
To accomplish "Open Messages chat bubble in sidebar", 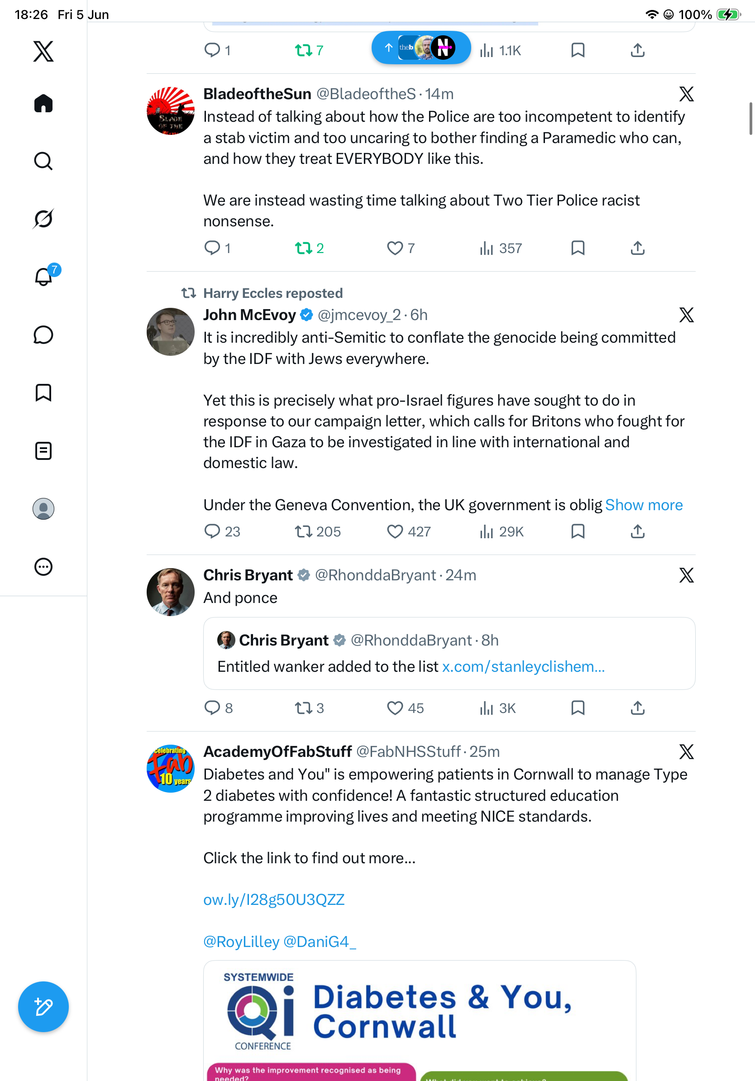I will coord(43,335).
